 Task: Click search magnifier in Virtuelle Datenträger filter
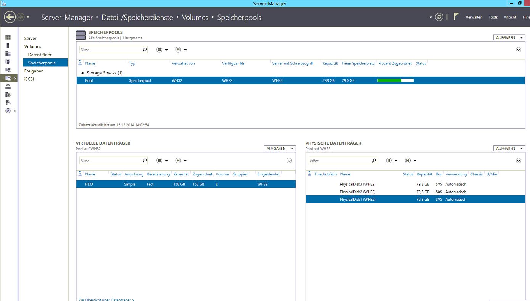(x=145, y=161)
